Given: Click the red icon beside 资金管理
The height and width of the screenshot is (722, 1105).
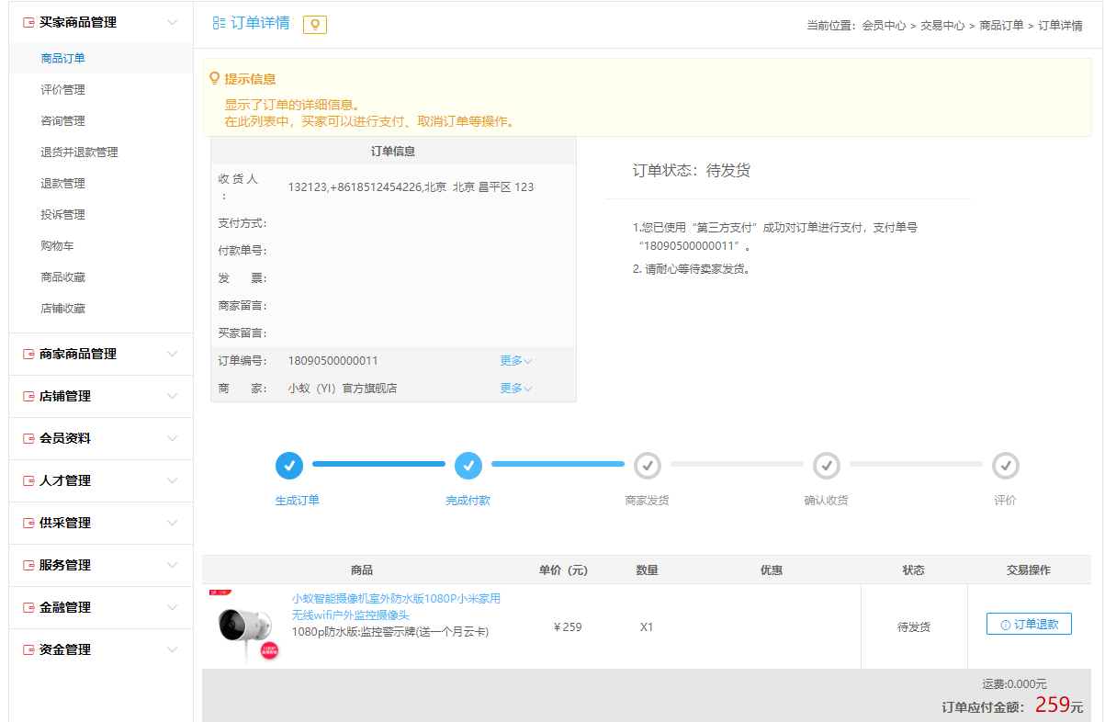Looking at the screenshot, I should (28, 649).
